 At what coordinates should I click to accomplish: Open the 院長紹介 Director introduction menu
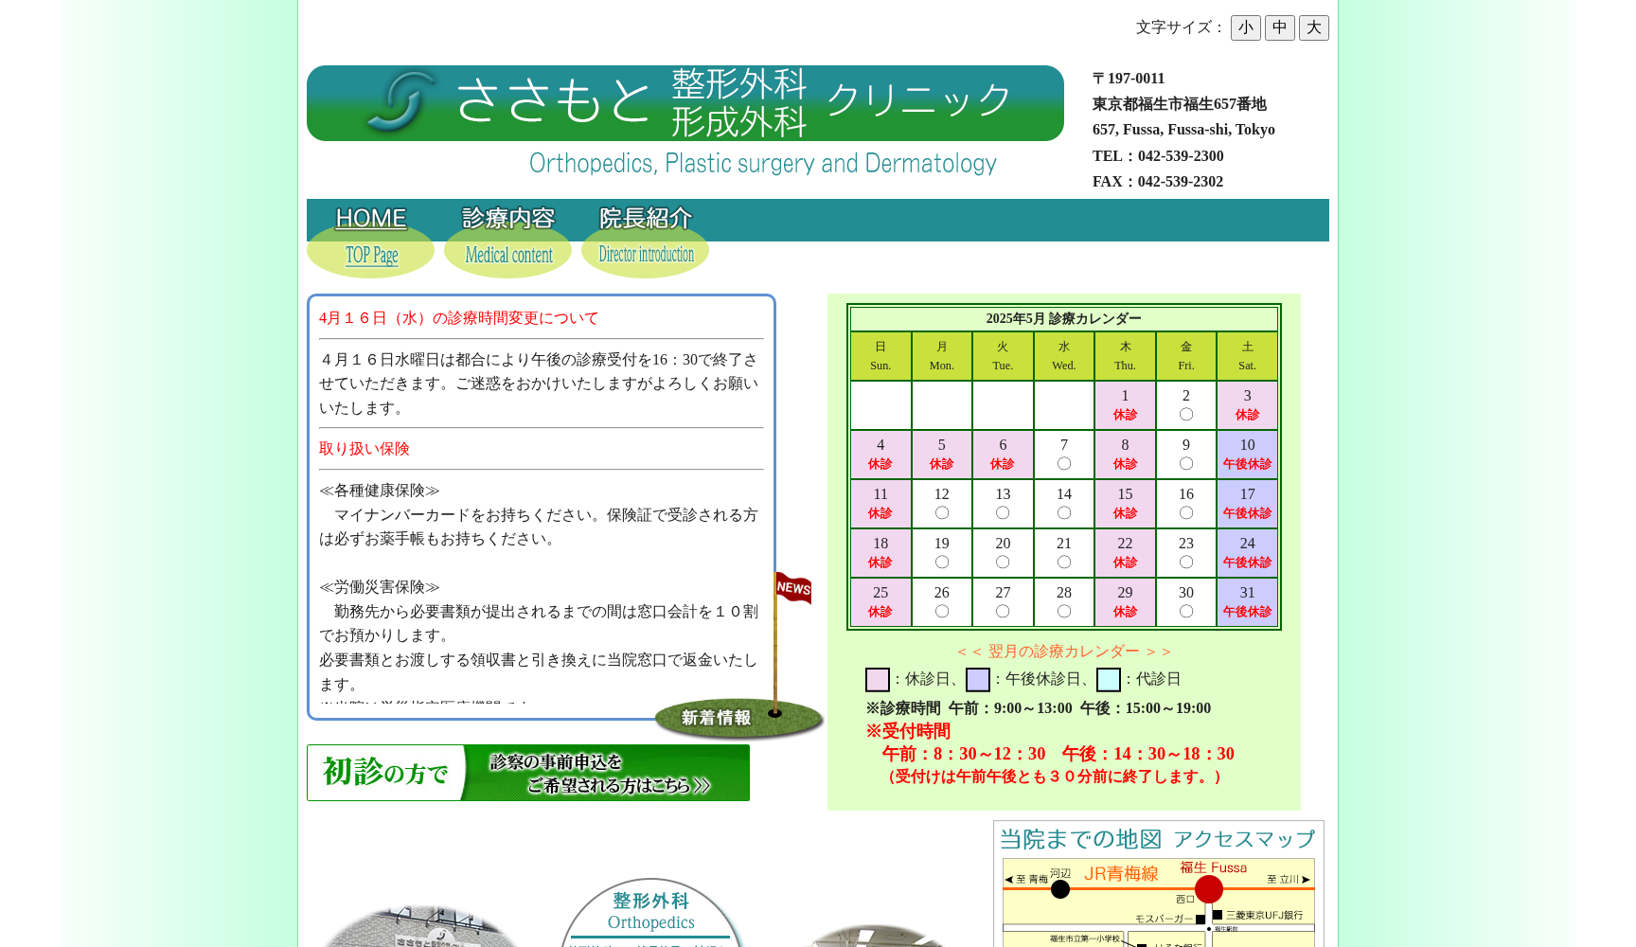pos(645,239)
